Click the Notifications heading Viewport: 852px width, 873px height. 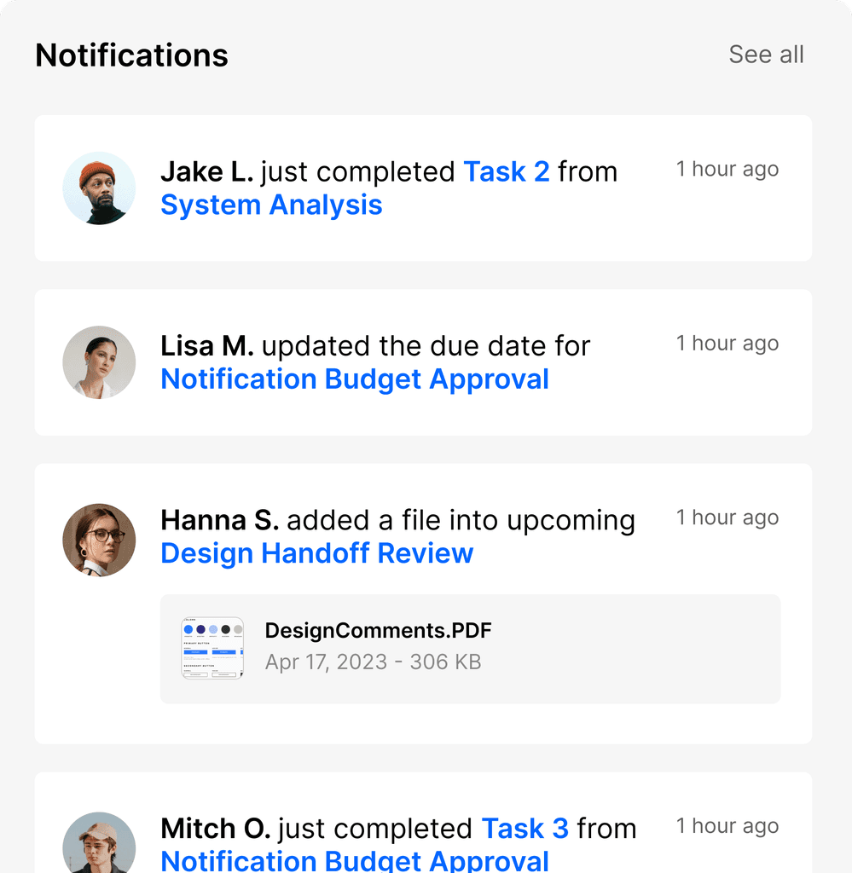(x=131, y=55)
